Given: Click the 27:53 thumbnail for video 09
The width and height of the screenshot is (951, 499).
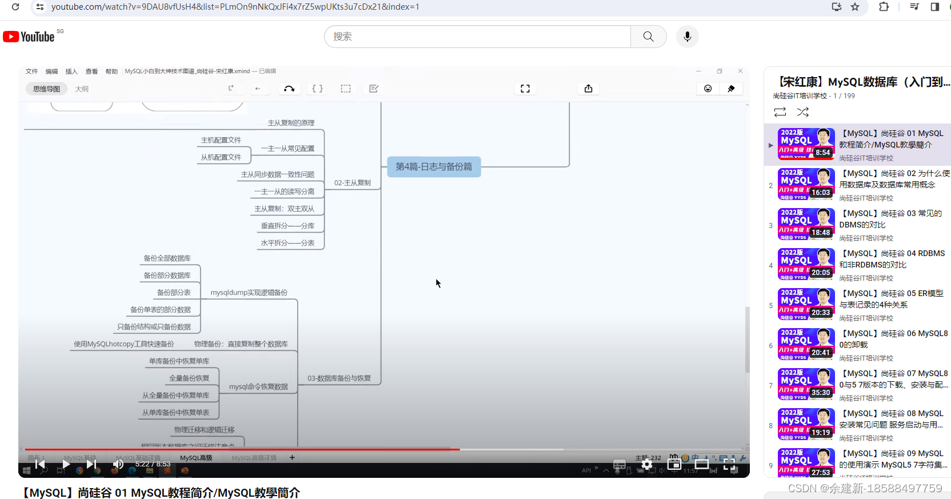Looking at the screenshot, I should [806, 463].
